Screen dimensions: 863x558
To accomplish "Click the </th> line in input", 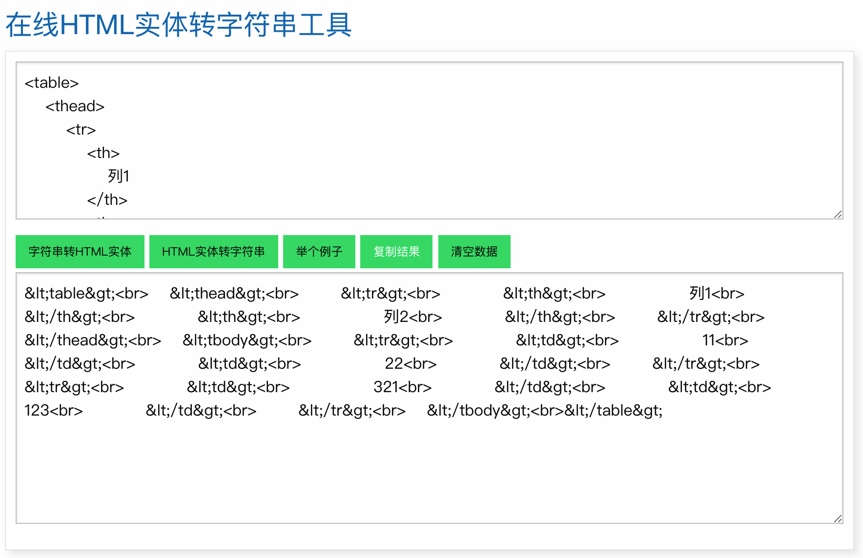I will point(107,199).
